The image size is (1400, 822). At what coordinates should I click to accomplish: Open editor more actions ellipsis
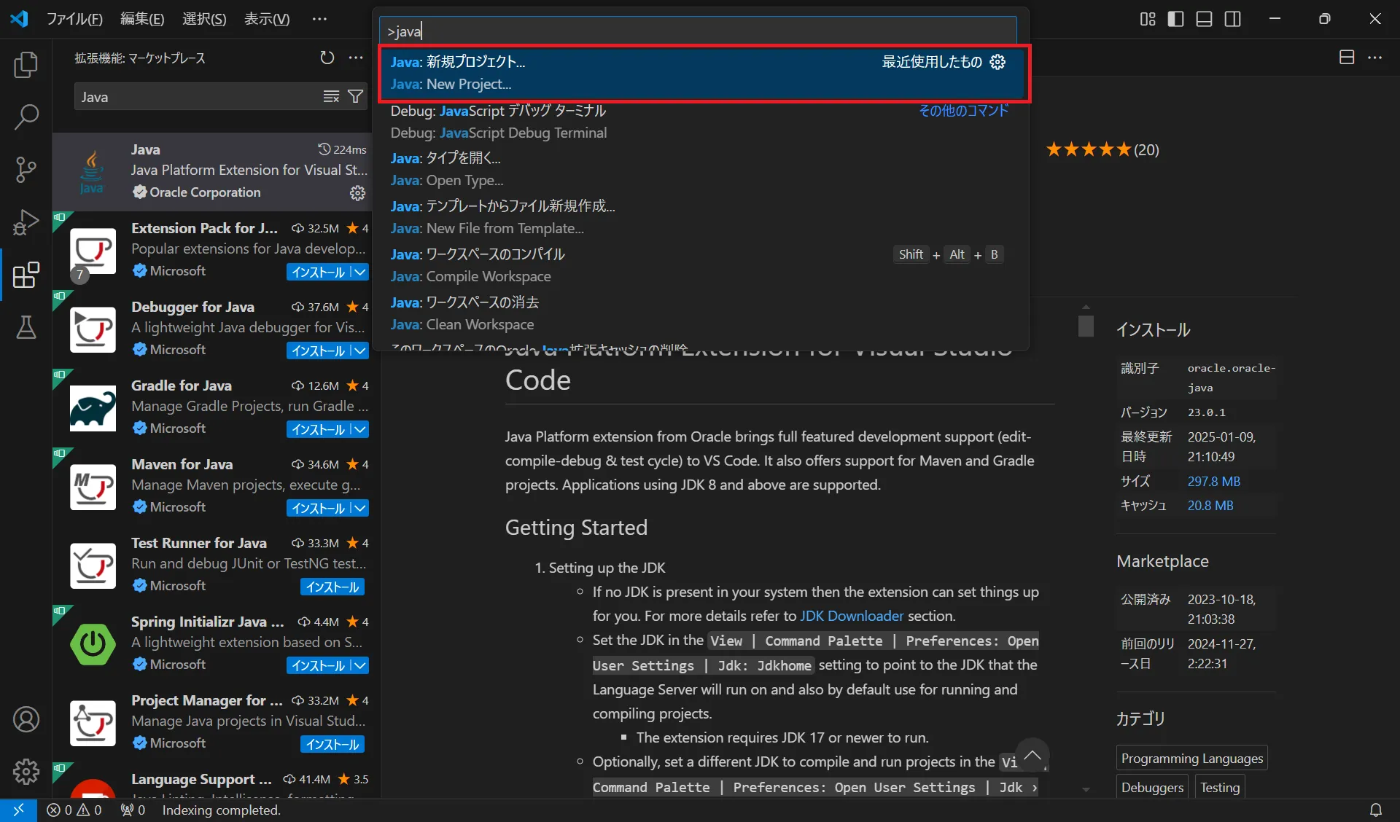pyautogui.click(x=1375, y=58)
